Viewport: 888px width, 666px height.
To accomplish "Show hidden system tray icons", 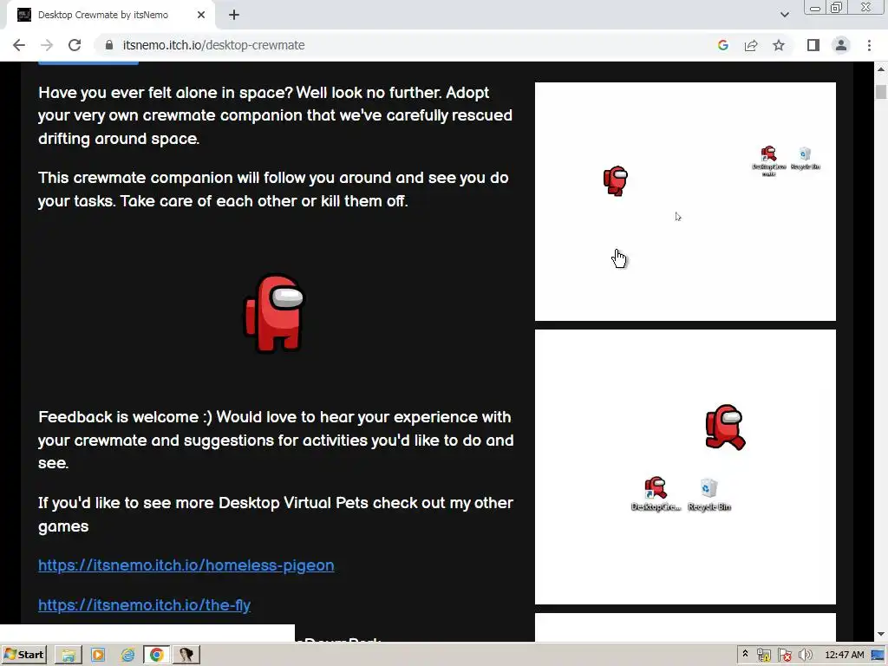I will coord(745,654).
